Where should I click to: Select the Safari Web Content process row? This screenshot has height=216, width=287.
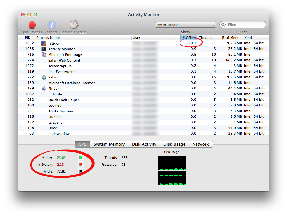pyautogui.click(x=144, y=60)
